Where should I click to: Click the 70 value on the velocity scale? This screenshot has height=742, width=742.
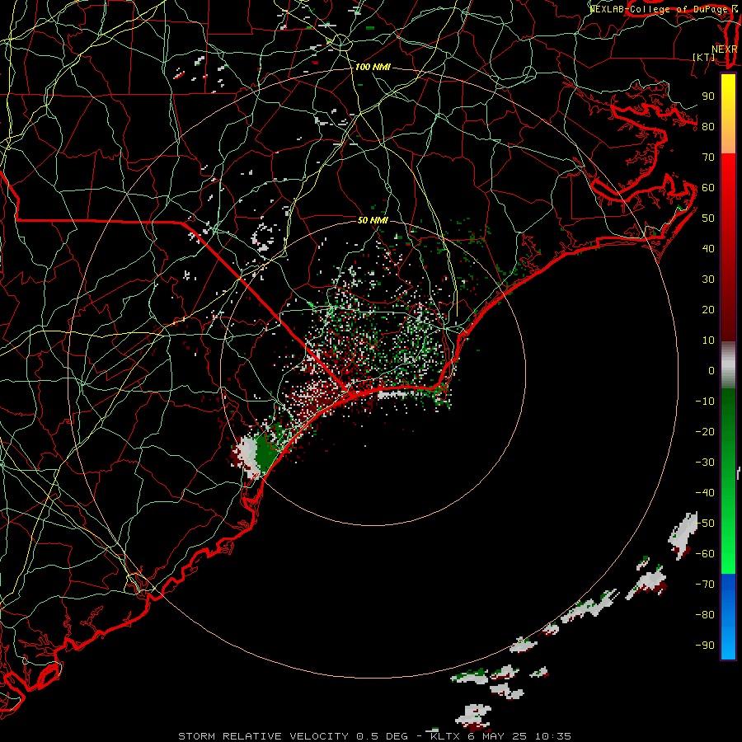(x=708, y=157)
